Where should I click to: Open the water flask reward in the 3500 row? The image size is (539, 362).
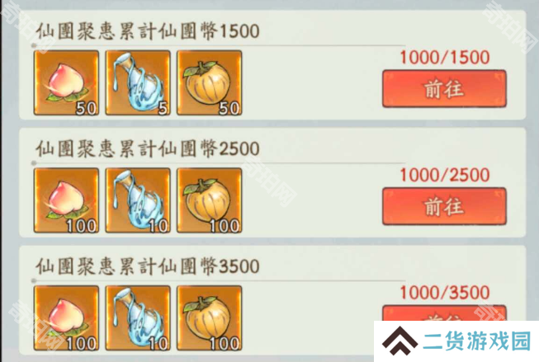click(138, 318)
